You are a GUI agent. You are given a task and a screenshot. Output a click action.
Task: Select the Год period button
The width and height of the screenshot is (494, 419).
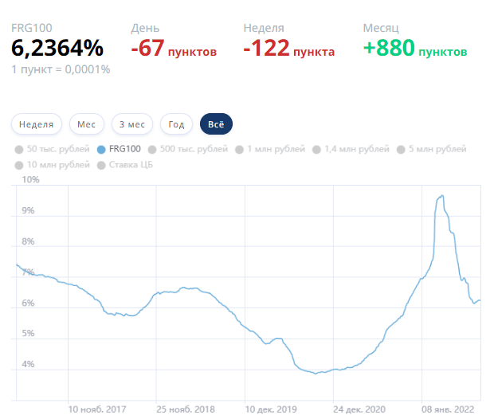tap(176, 124)
